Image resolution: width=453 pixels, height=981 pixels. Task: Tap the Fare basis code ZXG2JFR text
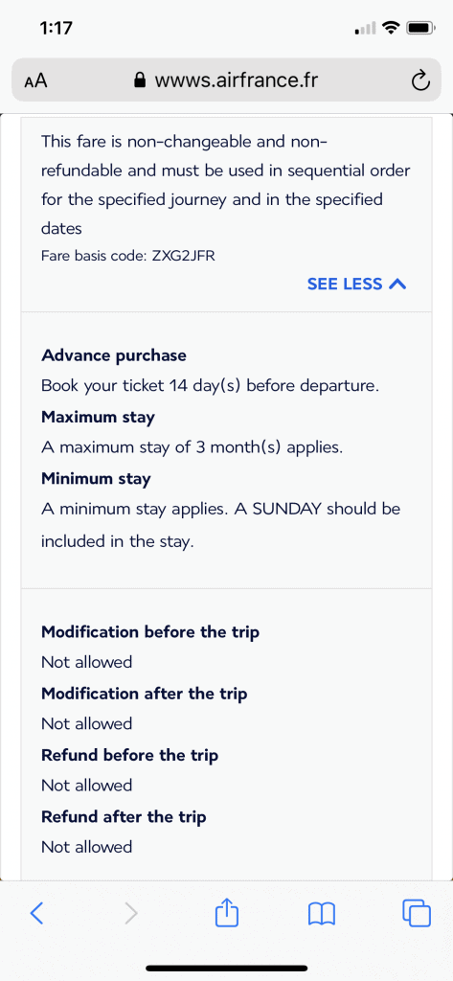(x=128, y=255)
